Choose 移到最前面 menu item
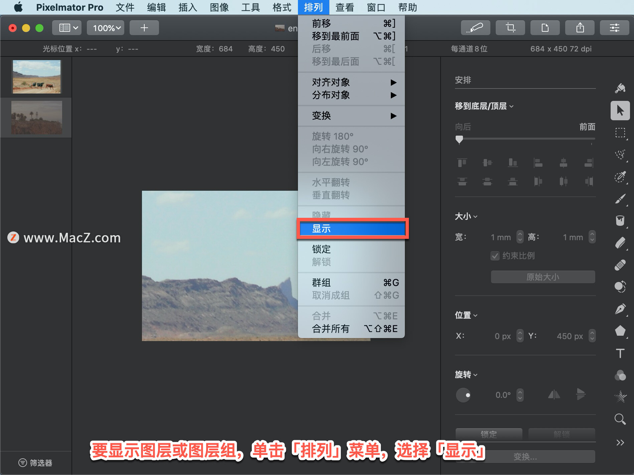This screenshot has height=475, width=634. [351, 36]
